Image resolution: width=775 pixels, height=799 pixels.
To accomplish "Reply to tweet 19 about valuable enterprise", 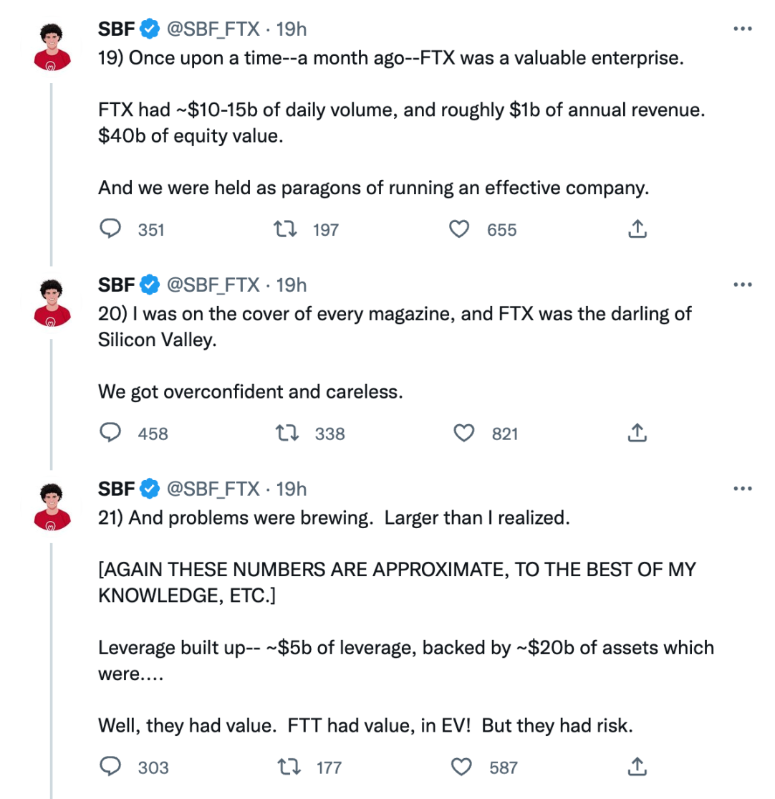I will click(110, 229).
